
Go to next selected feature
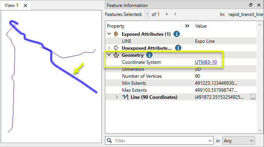point(175,14)
